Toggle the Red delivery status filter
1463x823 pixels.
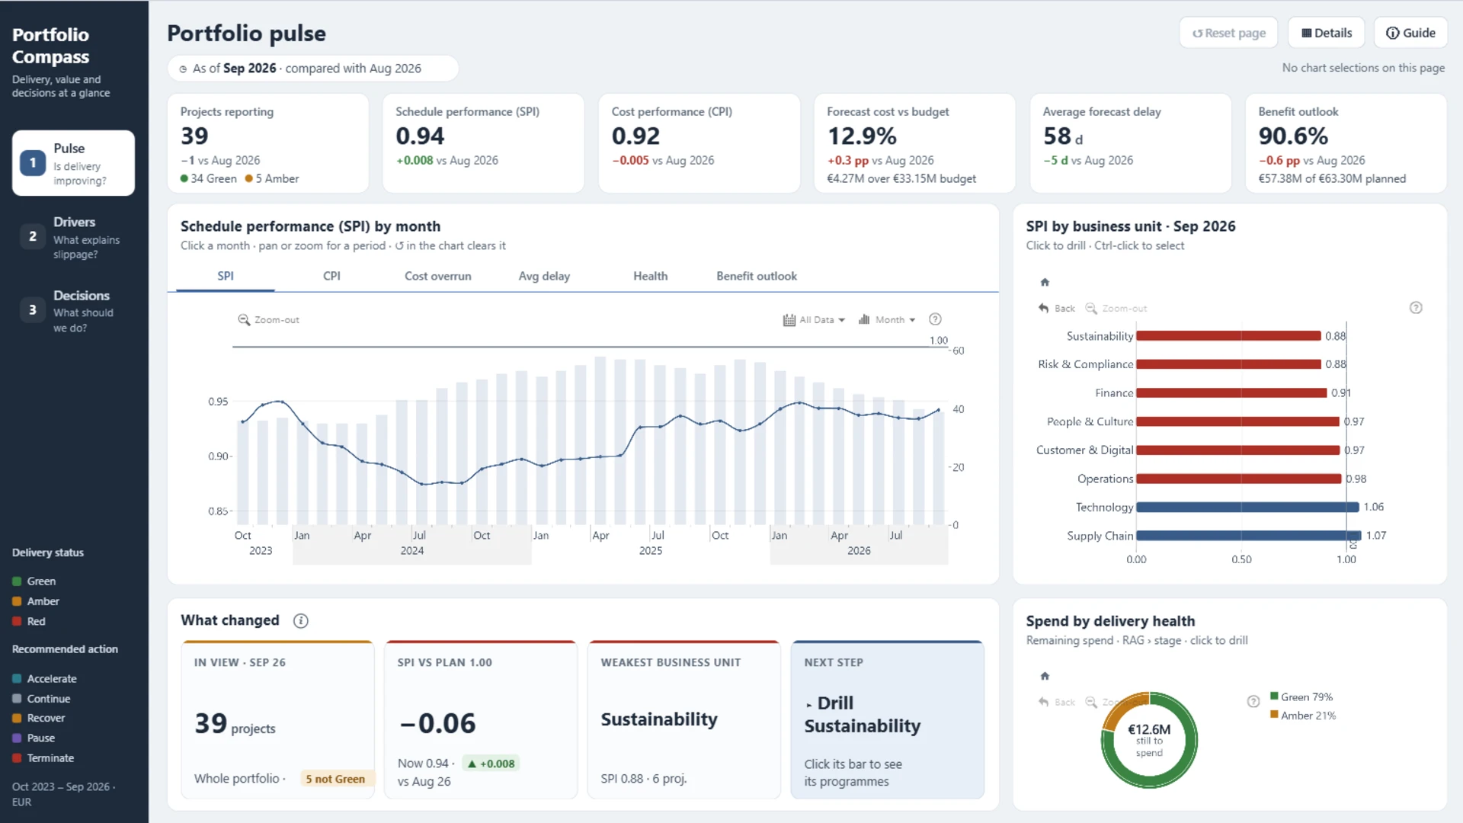(29, 622)
